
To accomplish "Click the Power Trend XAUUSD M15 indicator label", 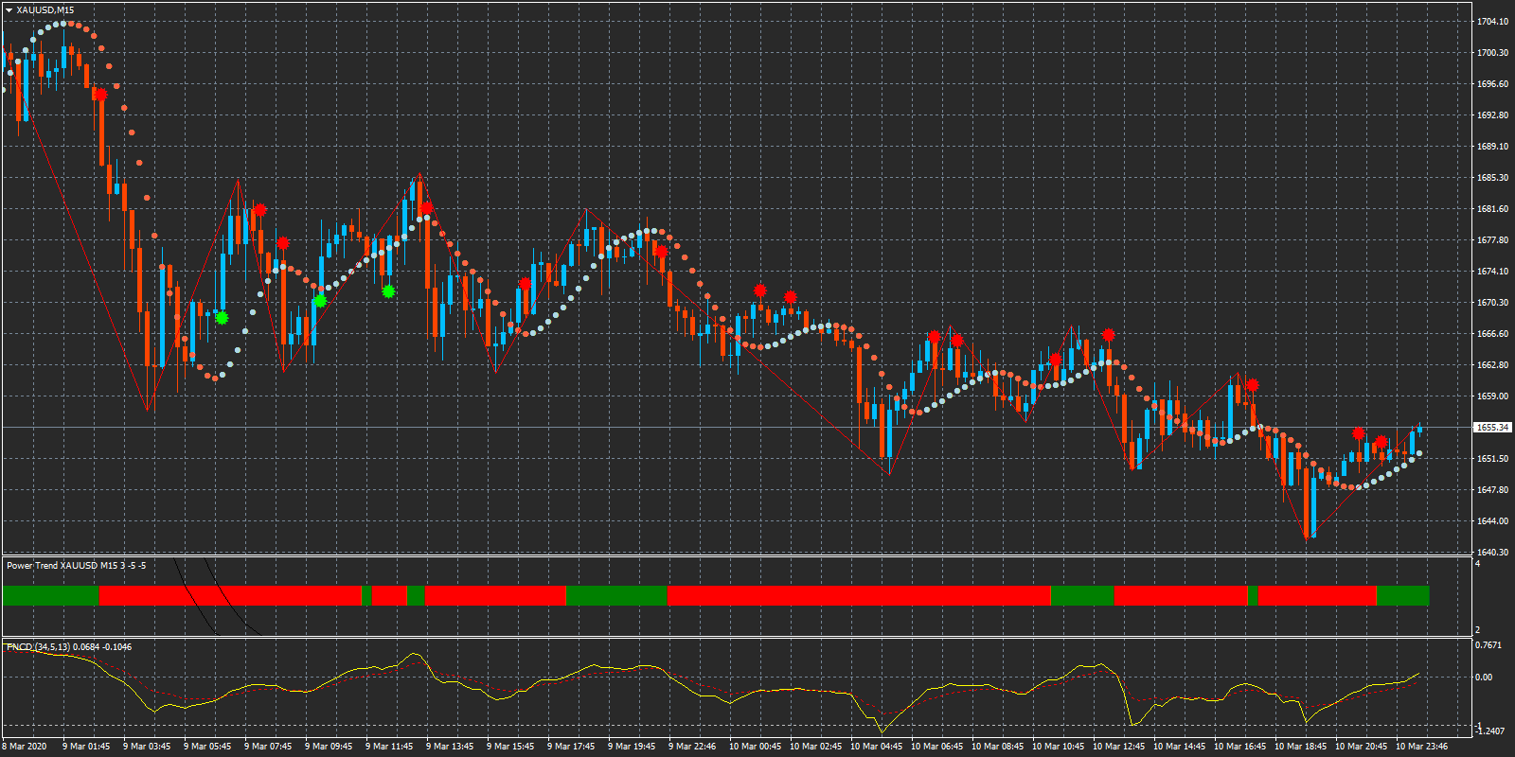I will pyautogui.click(x=76, y=566).
